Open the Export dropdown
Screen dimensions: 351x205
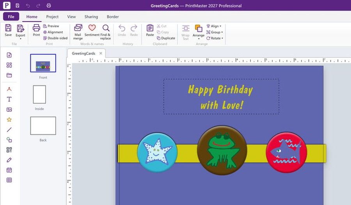20,32
